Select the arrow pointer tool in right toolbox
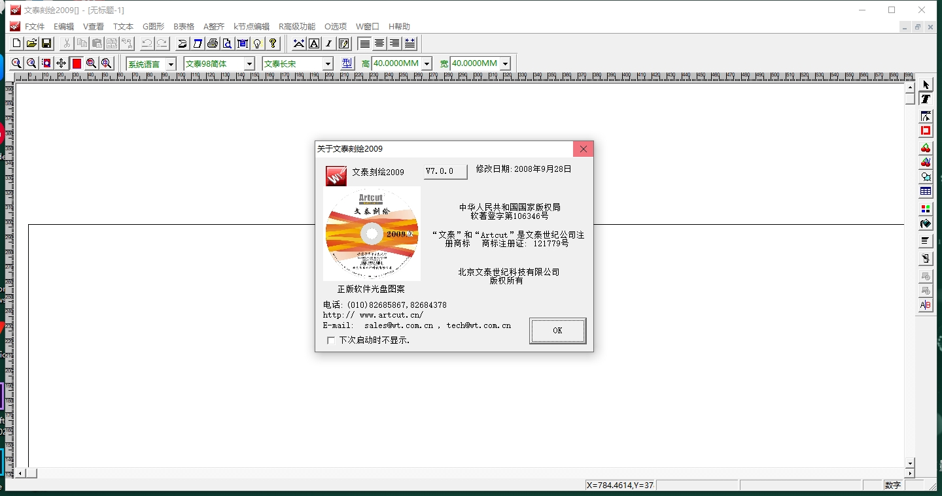 click(926, 85)
